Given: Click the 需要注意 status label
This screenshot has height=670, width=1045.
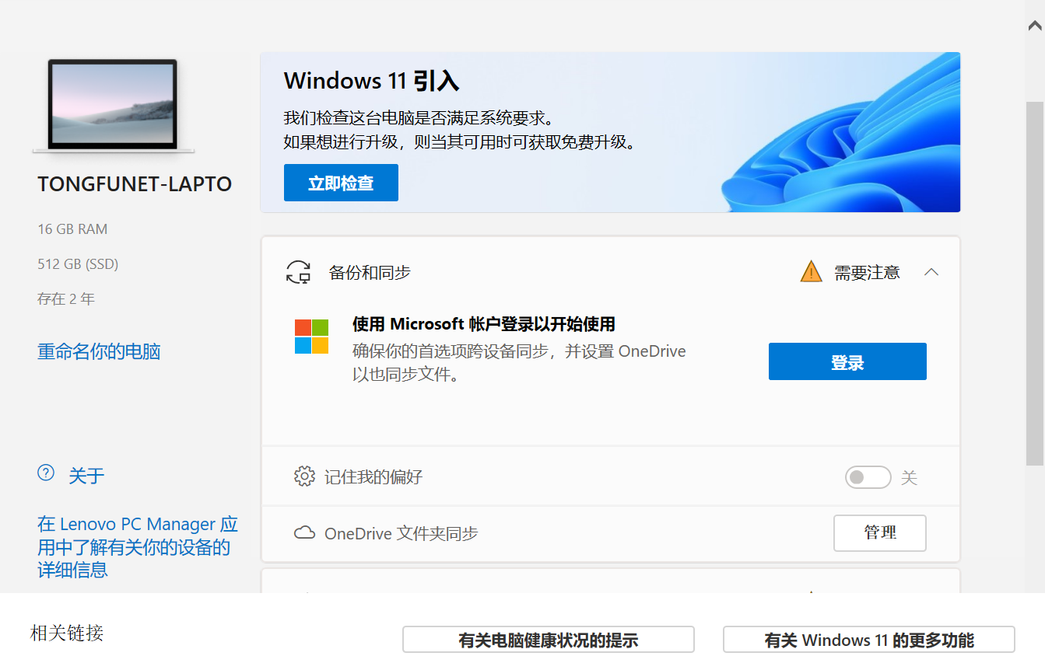Looking at the screenshot, I should 867,273.
